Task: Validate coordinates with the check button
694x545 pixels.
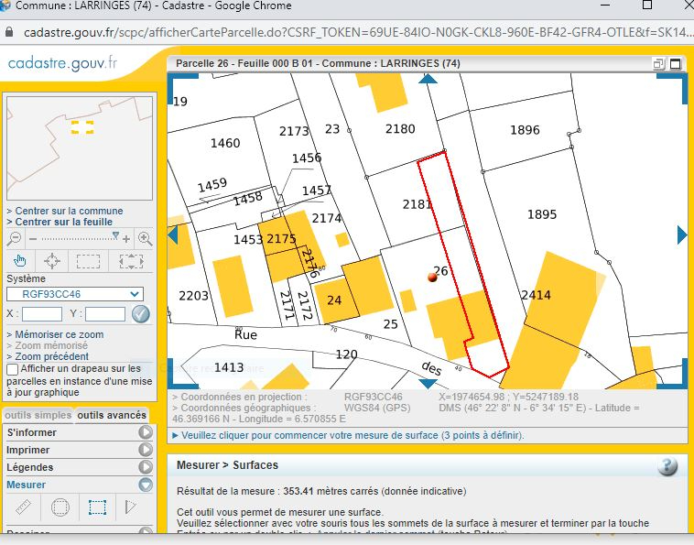Action: pos(141,314)
